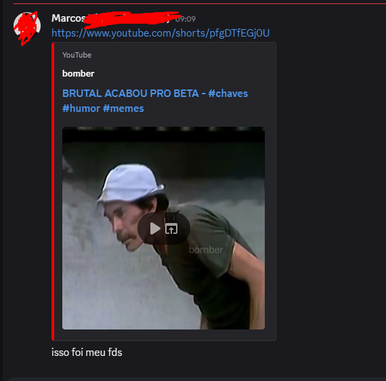Click the #chaves hashtag in the title
The height and width of the screenshot is (381, 386).
pos(228,94)
